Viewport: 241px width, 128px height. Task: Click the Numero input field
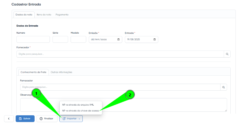pyautogui.click(x=33, y=39)
